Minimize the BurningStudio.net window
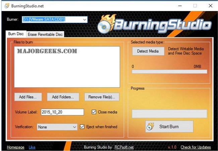Image resolution: width=218 pixels, height=151 pixels. click(180, 6)
